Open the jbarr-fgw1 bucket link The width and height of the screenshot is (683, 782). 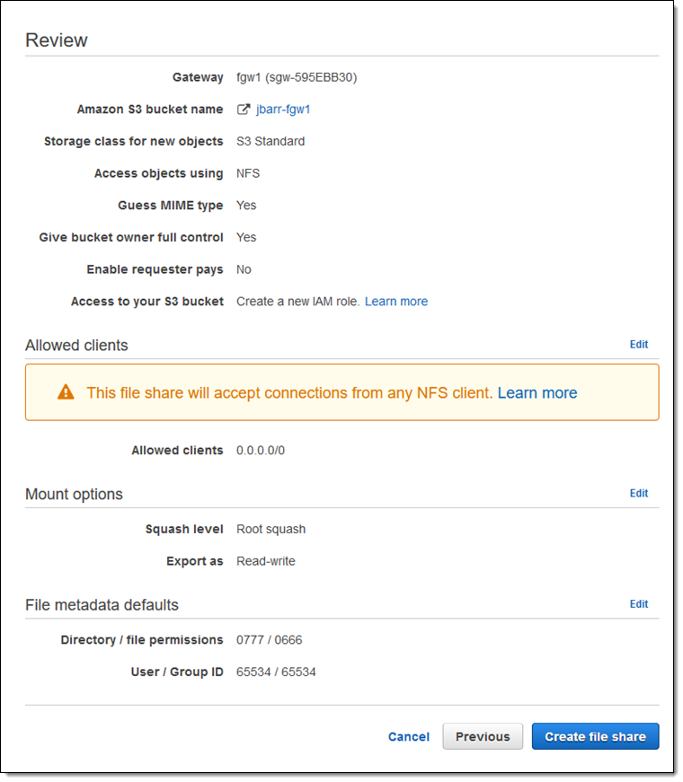pyautogui.click(x=283, y=110)
